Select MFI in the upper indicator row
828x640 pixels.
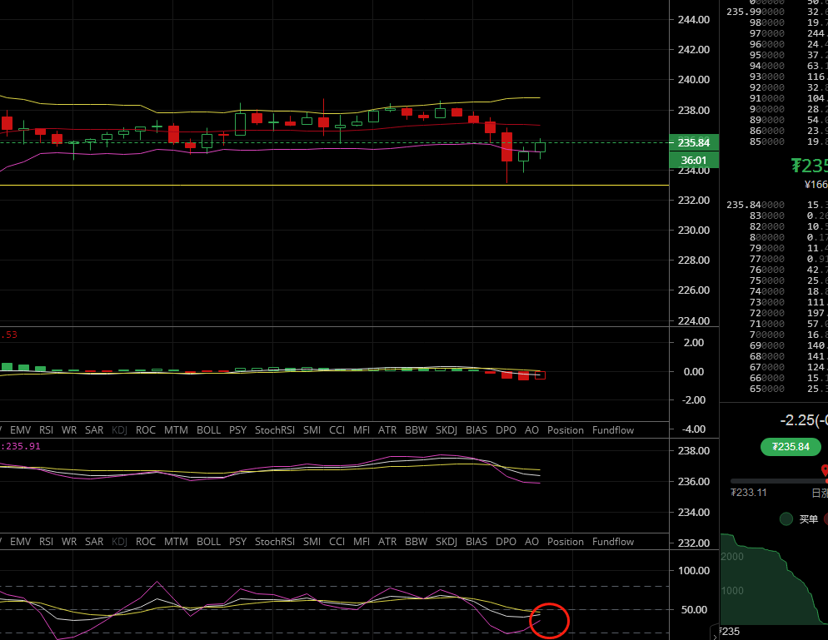pos(361,430)
